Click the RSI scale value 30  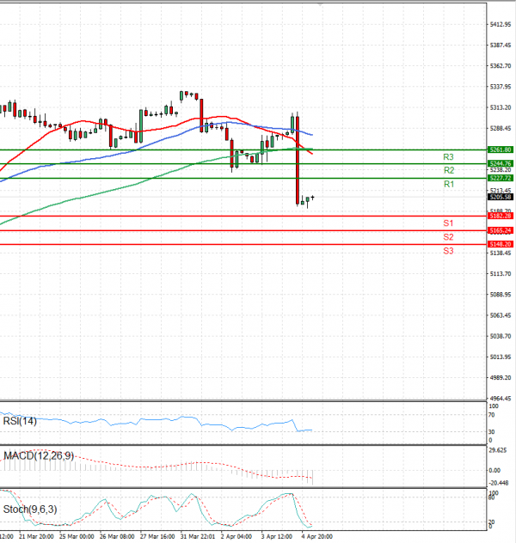(491, 432)
